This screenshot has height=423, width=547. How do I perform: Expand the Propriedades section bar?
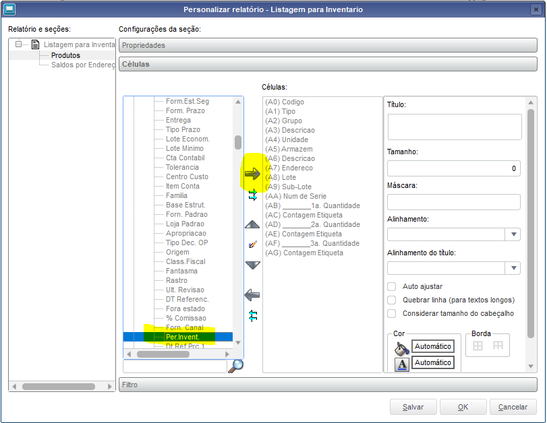[x=328, y=45]
